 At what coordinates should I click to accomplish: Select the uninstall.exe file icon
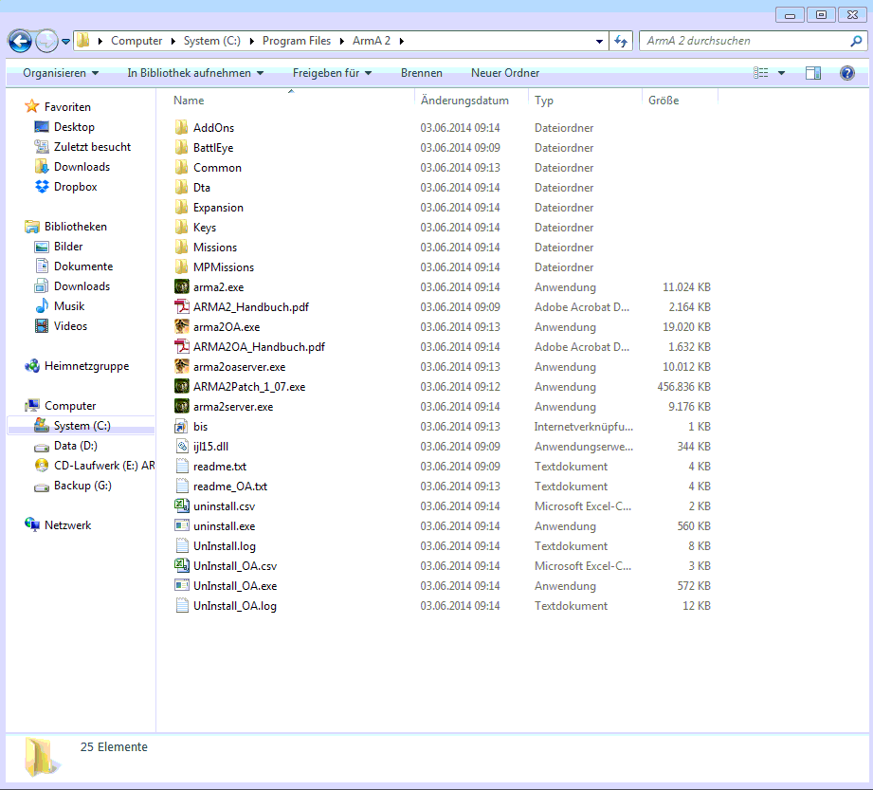coord(181,526)
